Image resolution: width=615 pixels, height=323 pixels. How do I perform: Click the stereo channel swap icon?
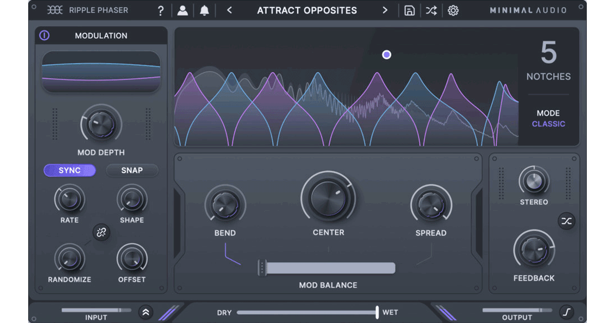click(x=567, y=221)
